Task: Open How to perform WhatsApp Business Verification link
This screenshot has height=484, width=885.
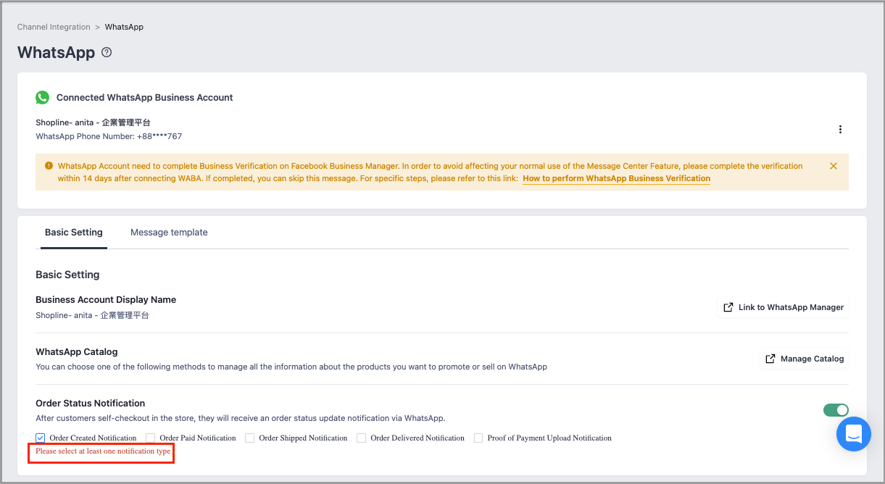Action: click(x=616, y=178)
